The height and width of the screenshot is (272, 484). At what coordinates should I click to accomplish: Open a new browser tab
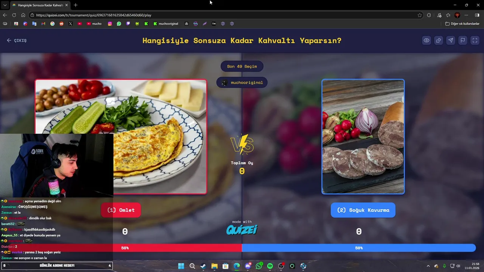76,5
